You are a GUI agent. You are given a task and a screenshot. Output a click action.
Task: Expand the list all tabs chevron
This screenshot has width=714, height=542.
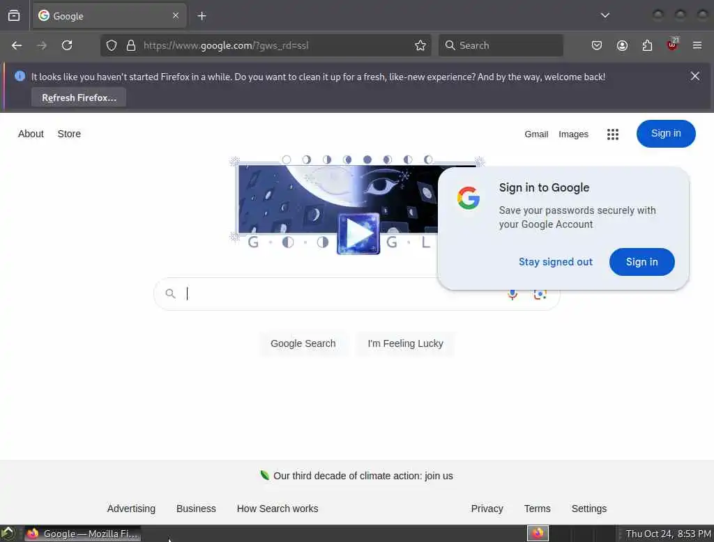[605, 15]
